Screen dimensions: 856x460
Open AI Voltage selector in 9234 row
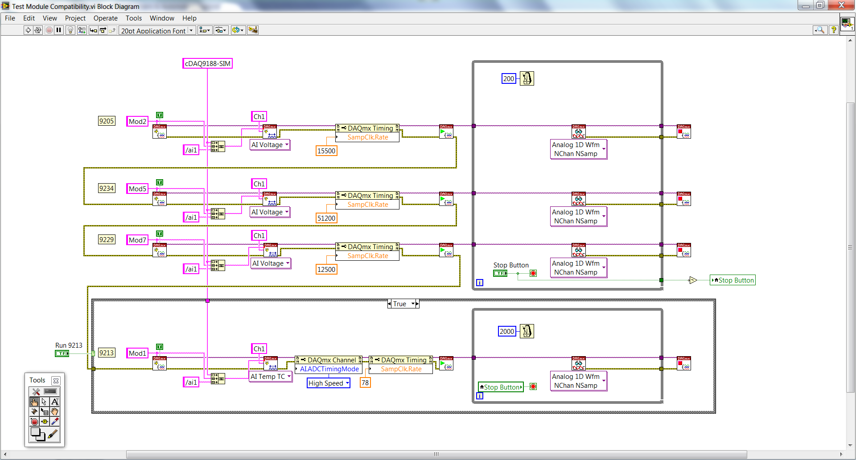pyautogui.click(x=270, y=212)
